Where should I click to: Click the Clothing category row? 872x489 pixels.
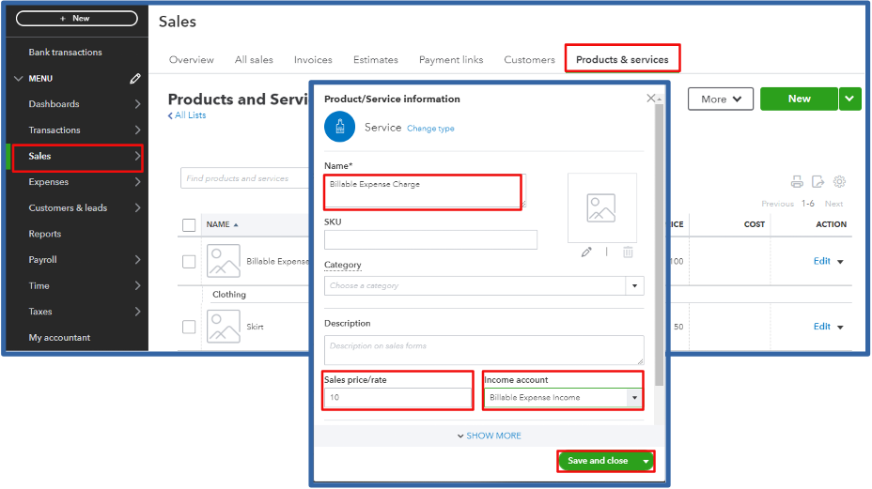pos(229,295)
